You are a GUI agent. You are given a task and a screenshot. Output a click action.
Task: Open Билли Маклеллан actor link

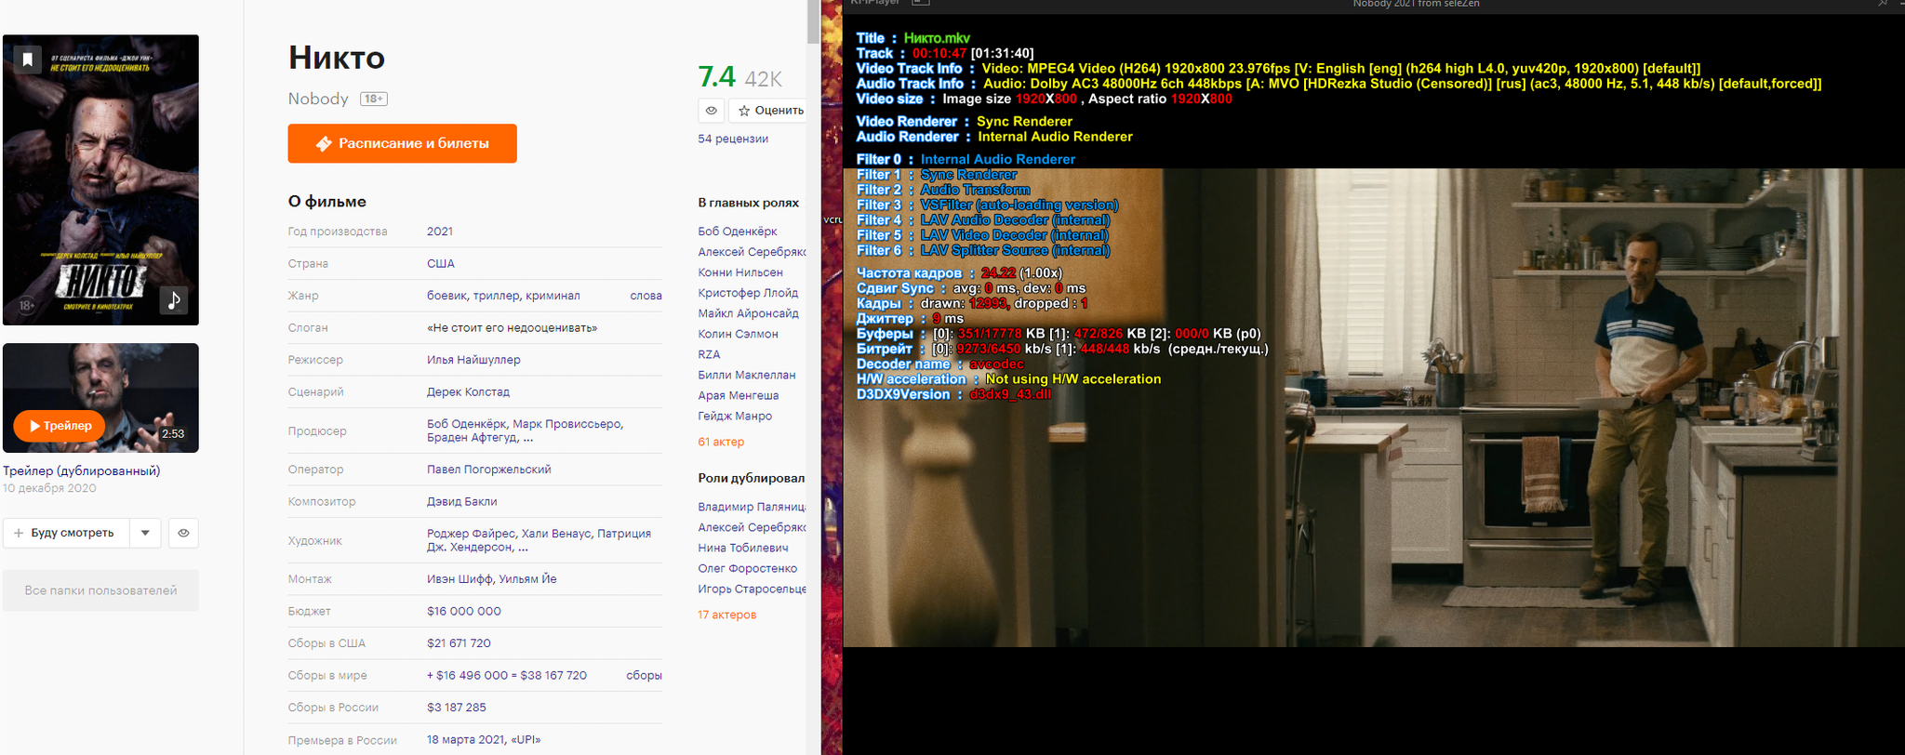coord(747,375)
